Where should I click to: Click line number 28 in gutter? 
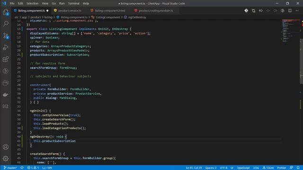[19, 85]
